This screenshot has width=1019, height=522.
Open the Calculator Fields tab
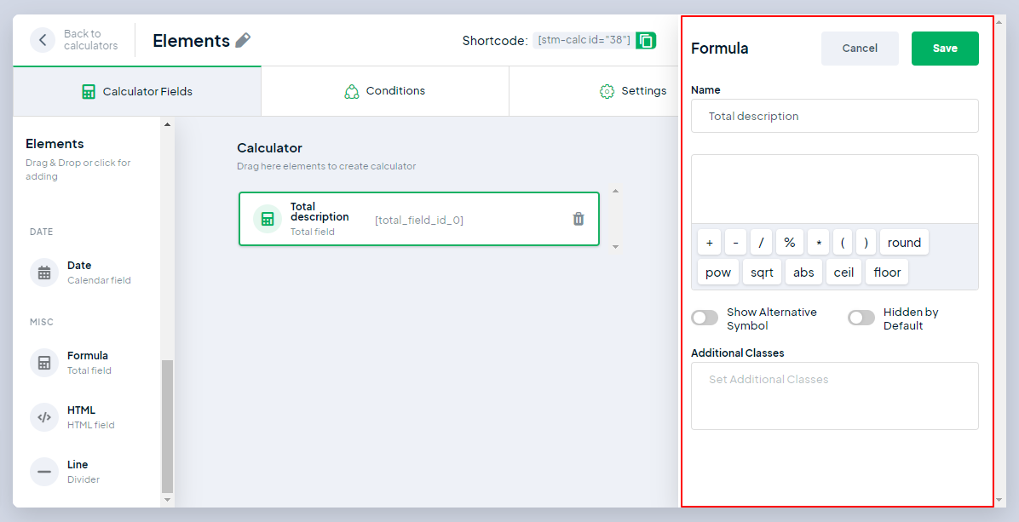point(136,92)
